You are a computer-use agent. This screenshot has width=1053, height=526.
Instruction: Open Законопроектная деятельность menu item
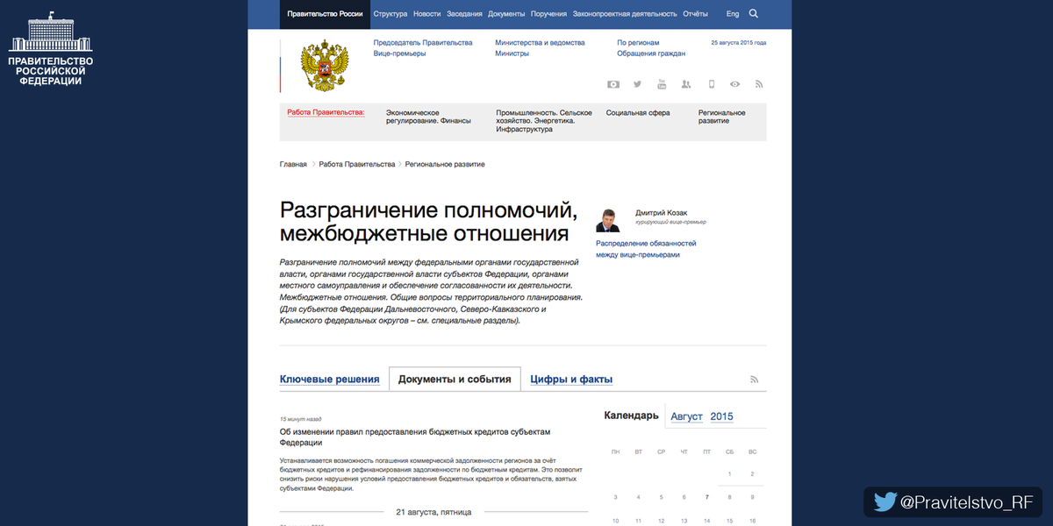coord(624,14)
